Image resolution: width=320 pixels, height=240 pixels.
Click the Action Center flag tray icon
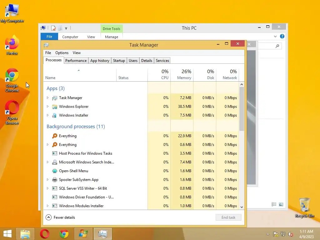(276, 234)
